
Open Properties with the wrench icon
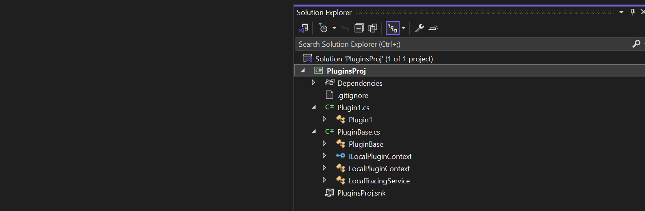point(419,28)
